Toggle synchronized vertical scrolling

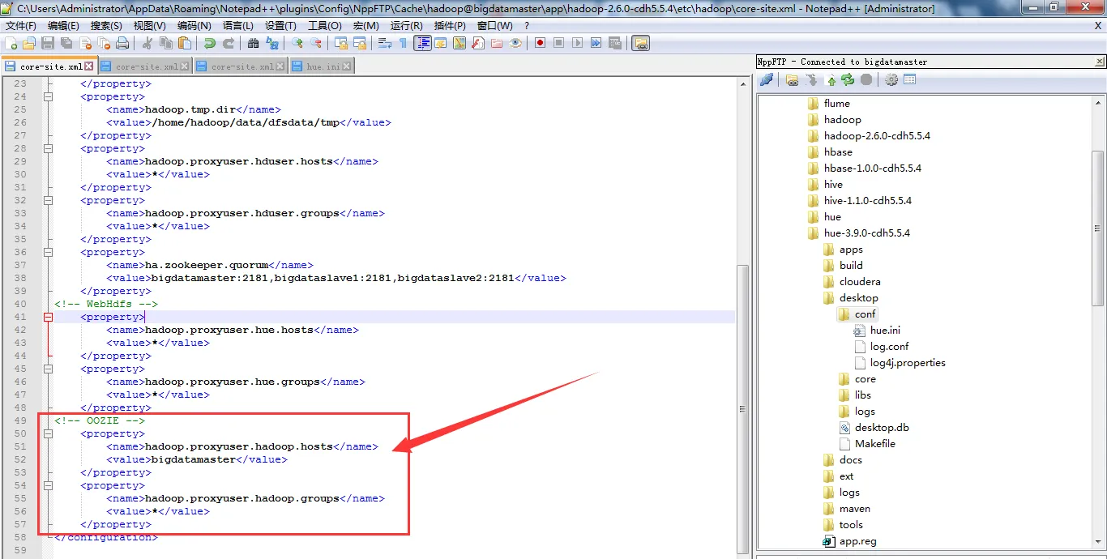[x=341, y=43]
